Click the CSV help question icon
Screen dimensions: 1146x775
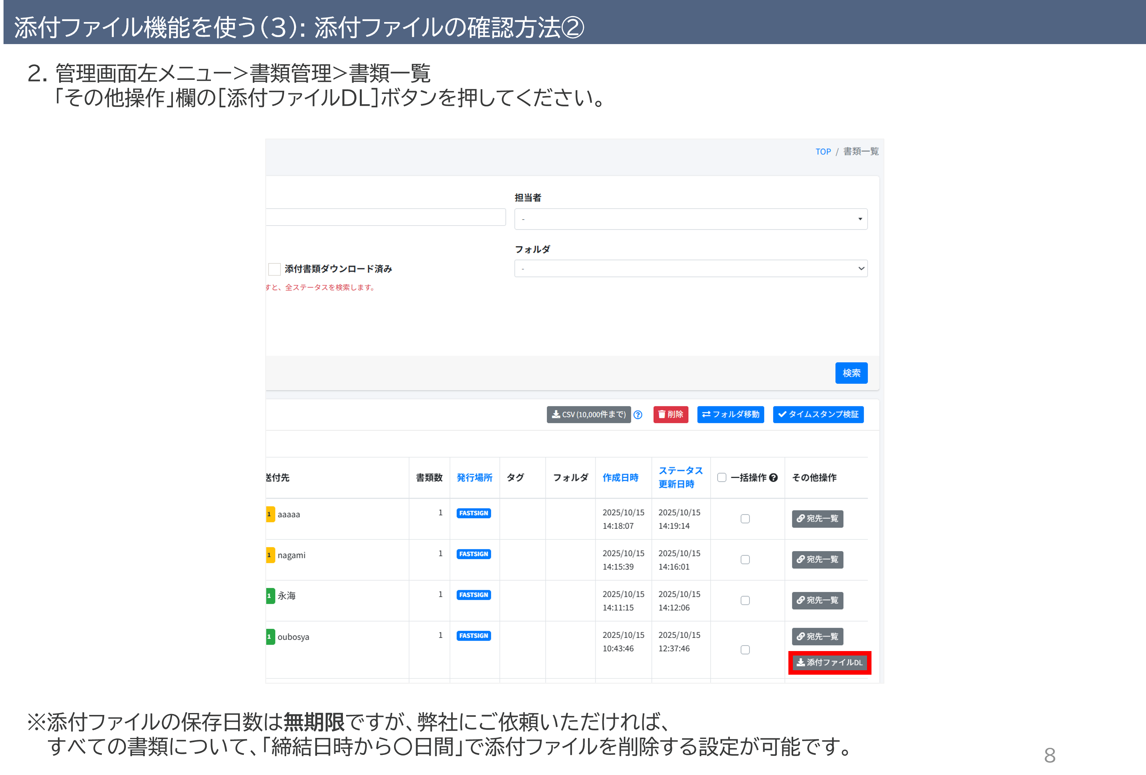click(638, 415)
